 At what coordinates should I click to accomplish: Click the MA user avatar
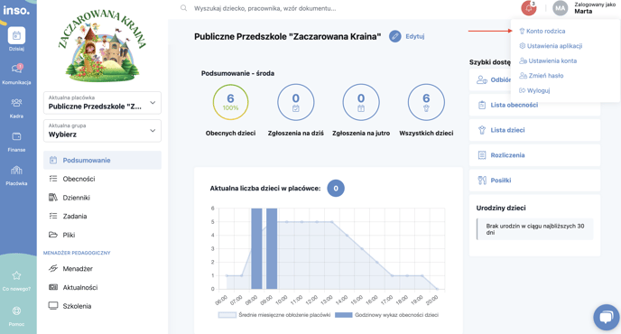(560, 8)
